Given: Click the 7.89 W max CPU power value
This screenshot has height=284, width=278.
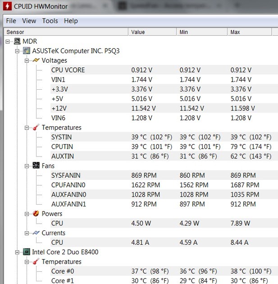Looking at the screenshot, I should (x=240, y=223).
